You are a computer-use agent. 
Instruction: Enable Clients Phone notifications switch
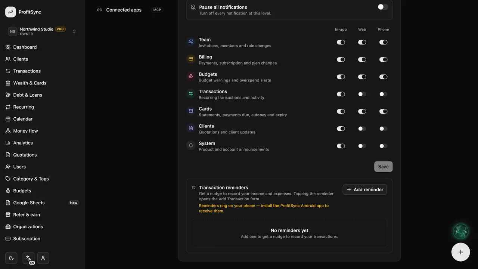(384, 129)
